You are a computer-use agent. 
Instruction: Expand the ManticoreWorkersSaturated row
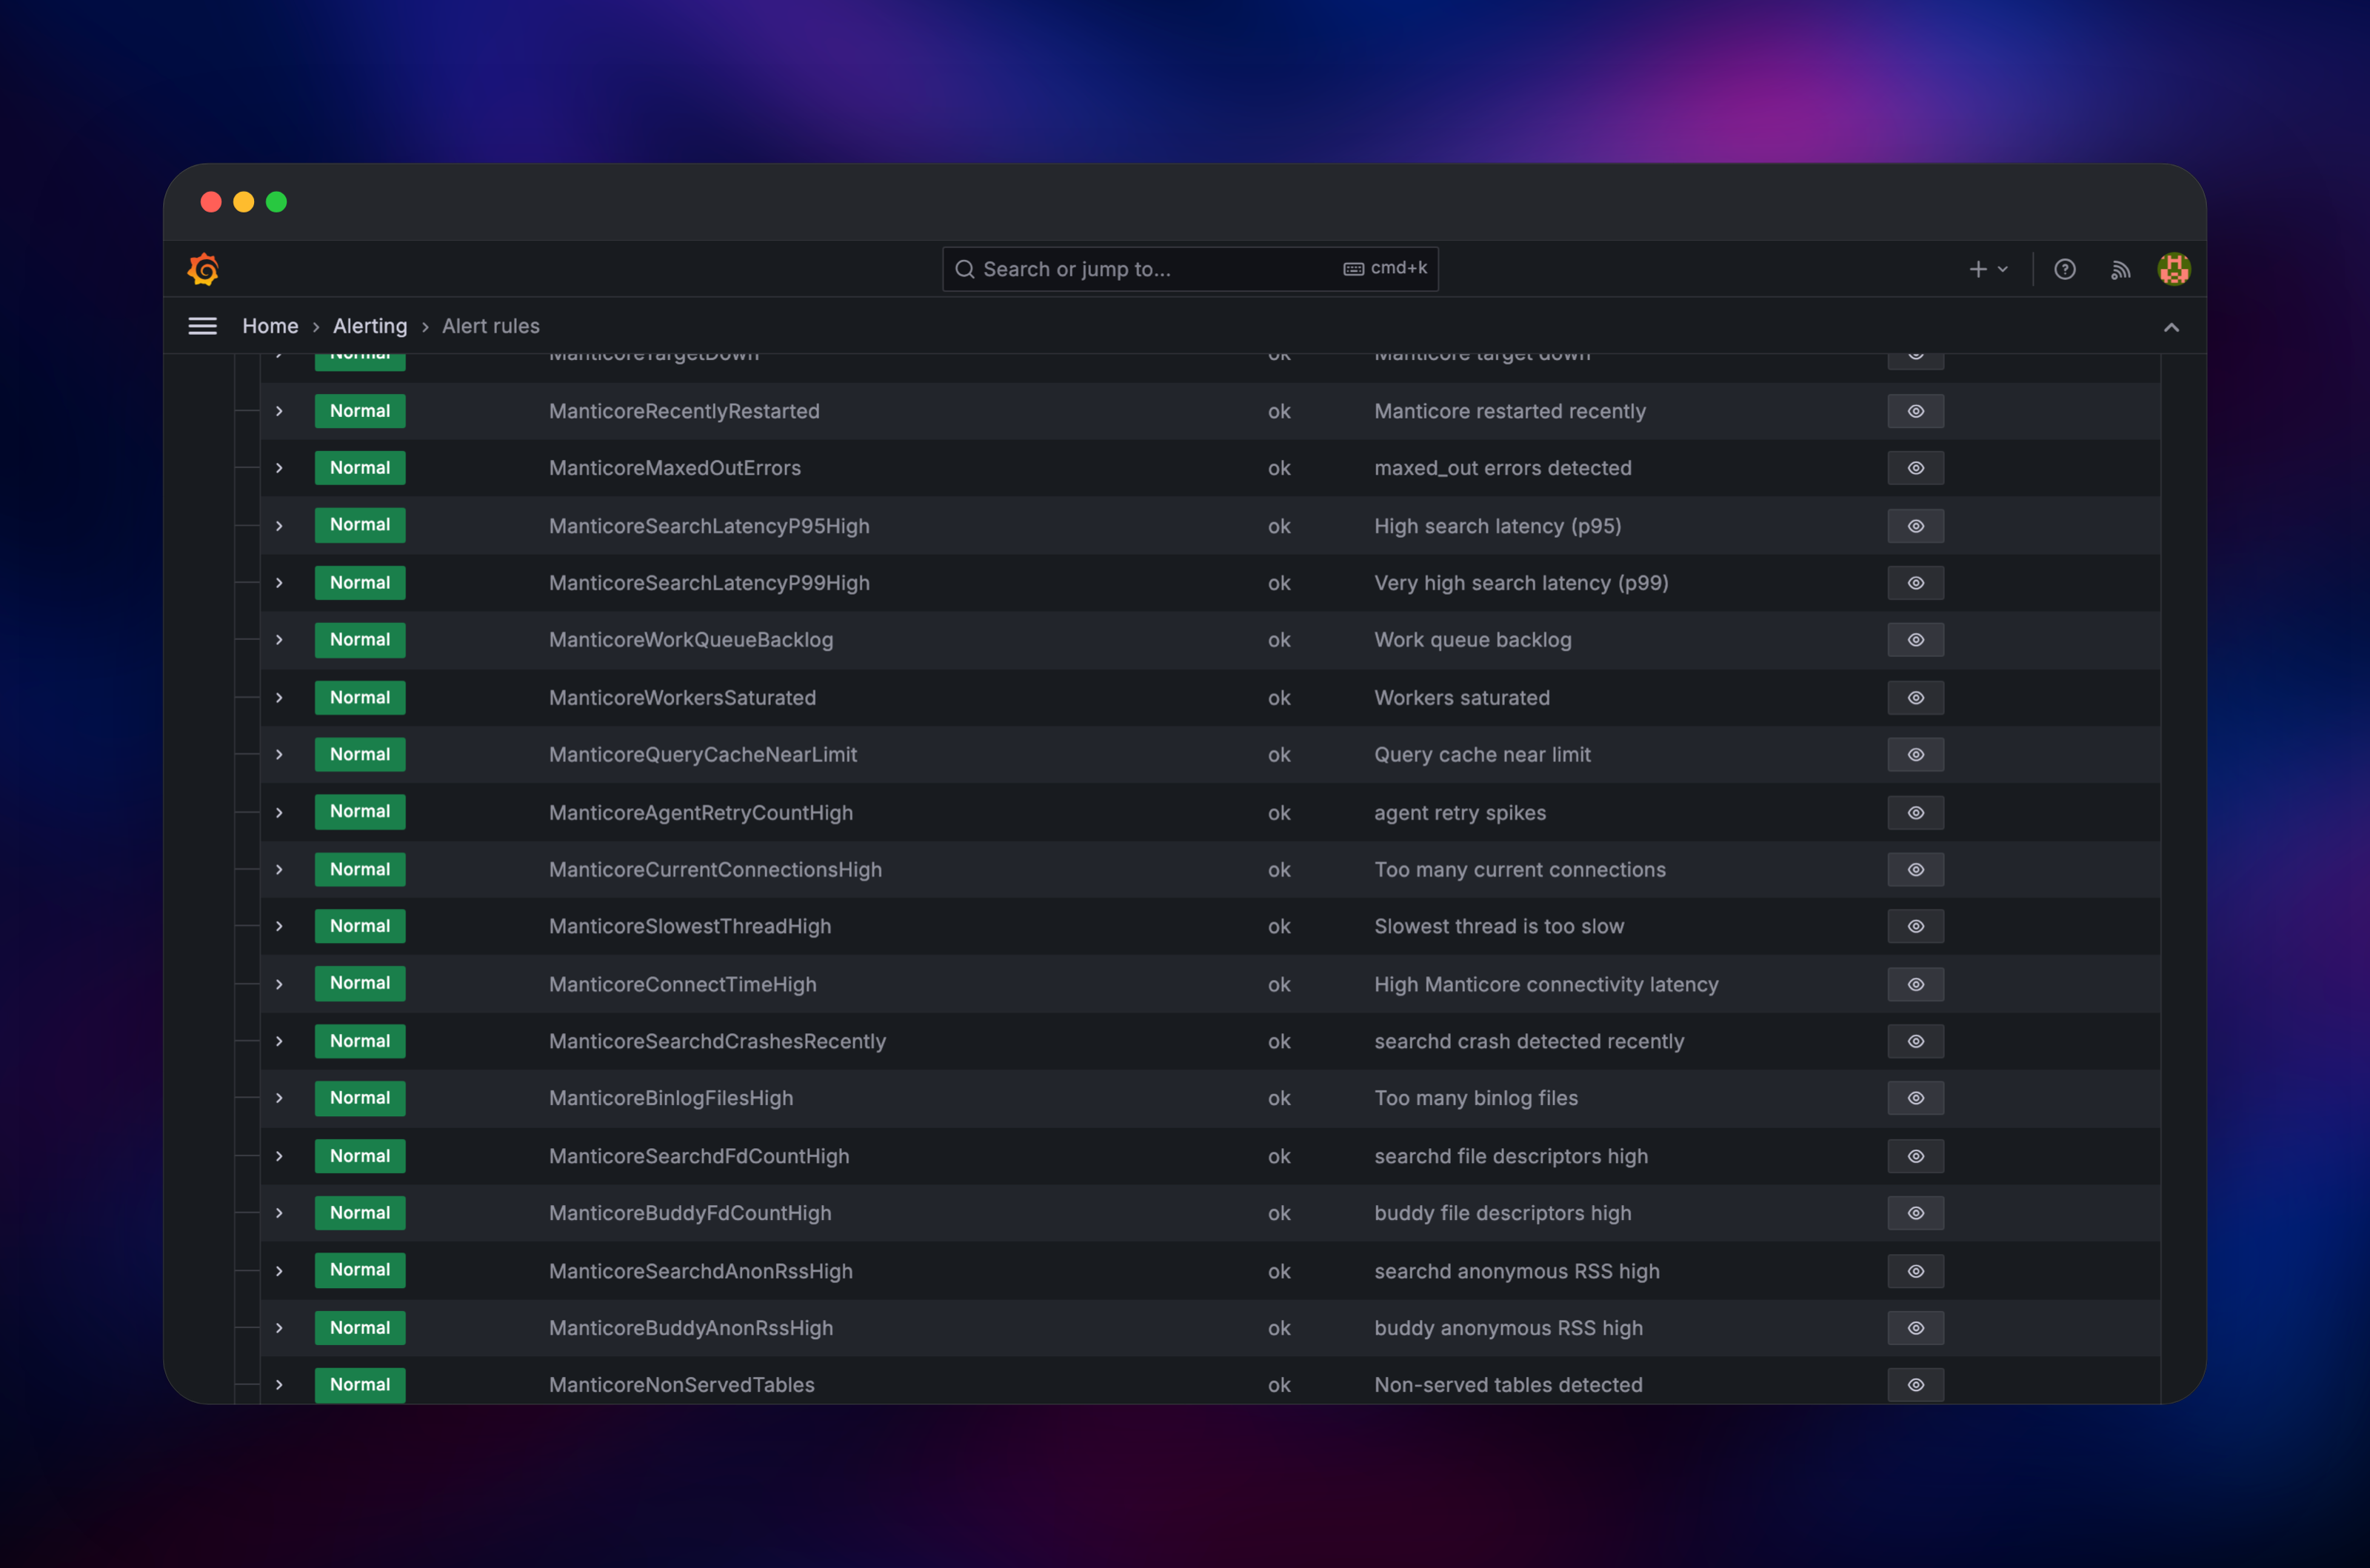(279, 698)
